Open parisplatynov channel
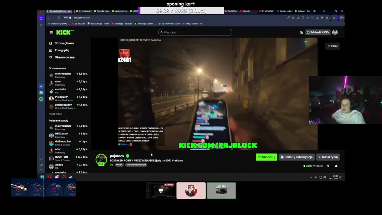The width and height of the screenshot is (382, 215). click(68, 106)
